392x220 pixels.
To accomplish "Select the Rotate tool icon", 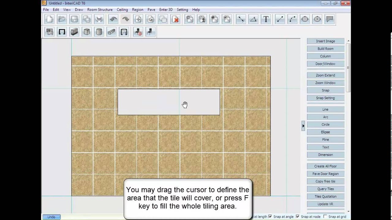I will tap(151, 19).
